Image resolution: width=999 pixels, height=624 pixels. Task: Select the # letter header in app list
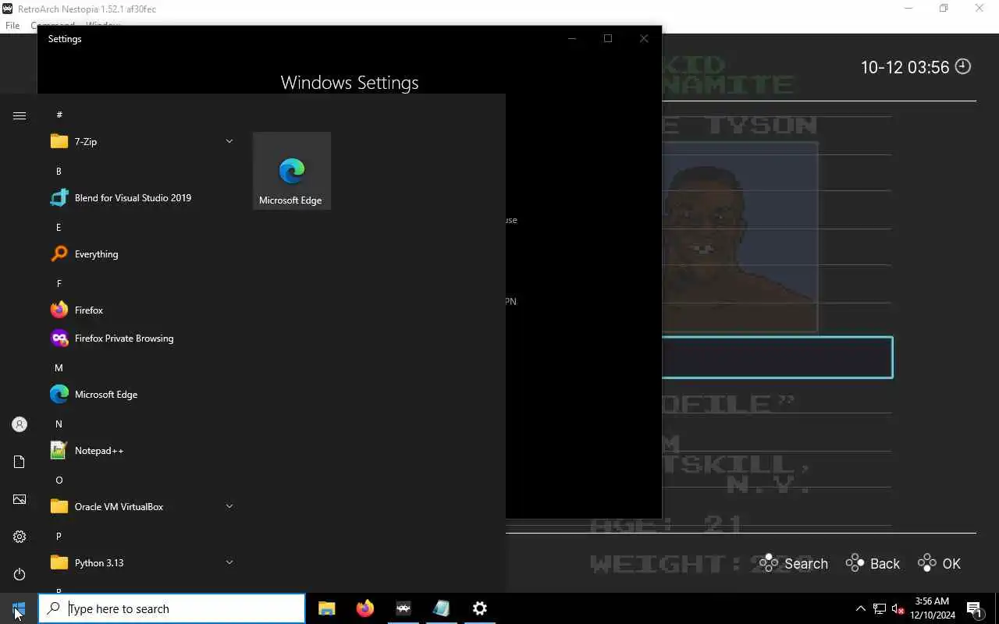tap(59, 115)
